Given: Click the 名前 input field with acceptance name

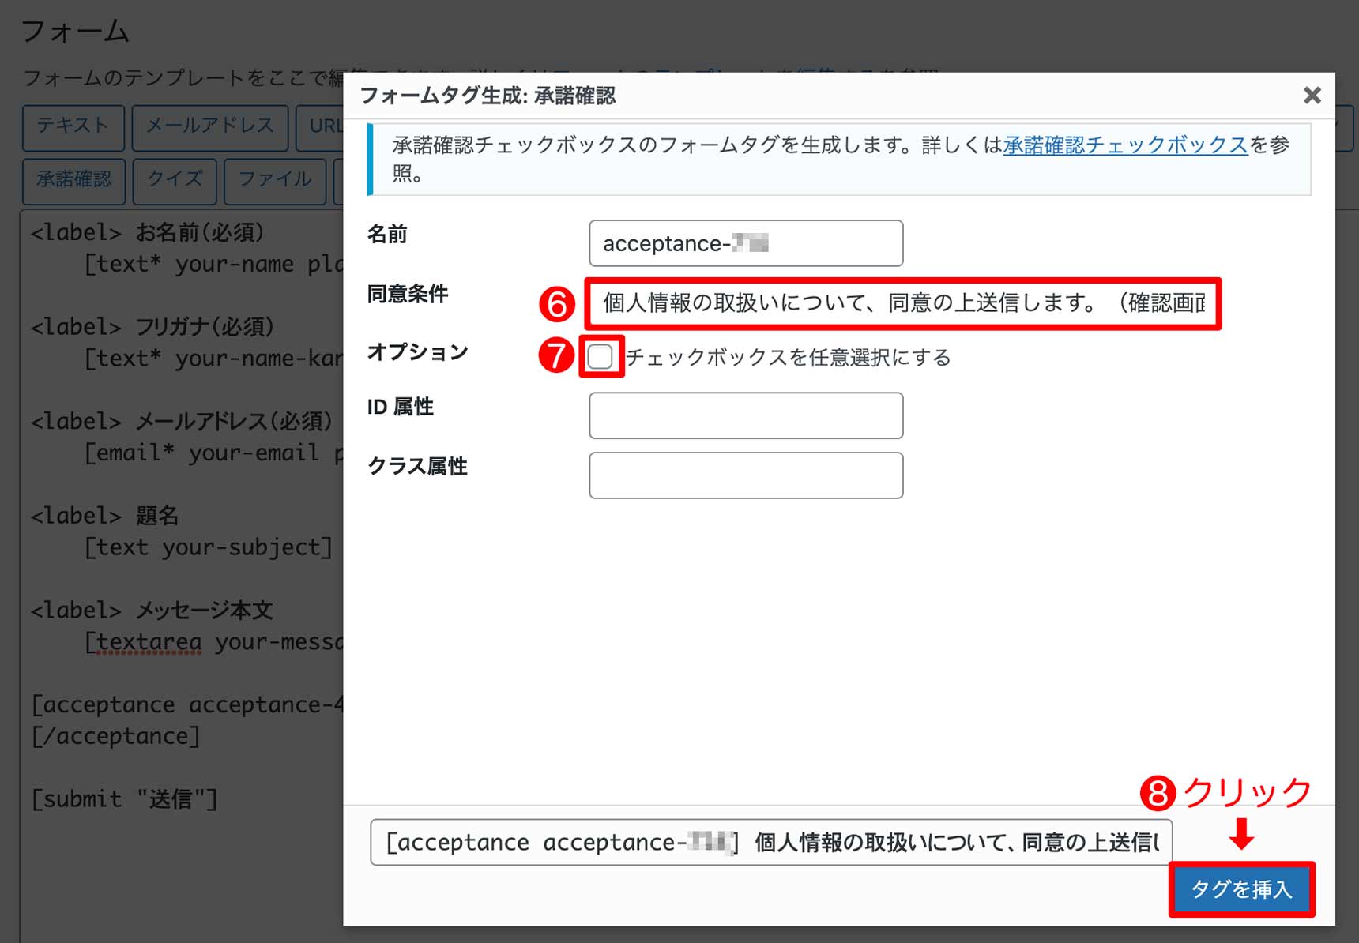Looking at the screenshot, I should point(746,243).
